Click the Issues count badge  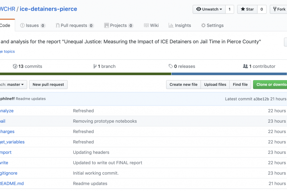43,26
